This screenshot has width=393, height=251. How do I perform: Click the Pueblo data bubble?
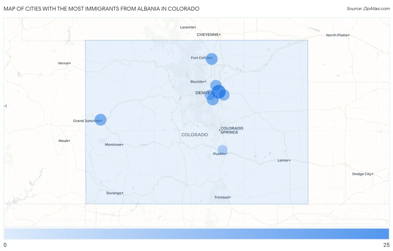pyautogui.click(x=222, y=150)
